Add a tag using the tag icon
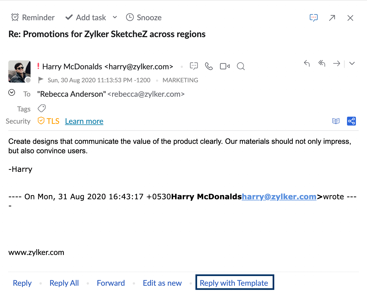 [x=42, y=108]
